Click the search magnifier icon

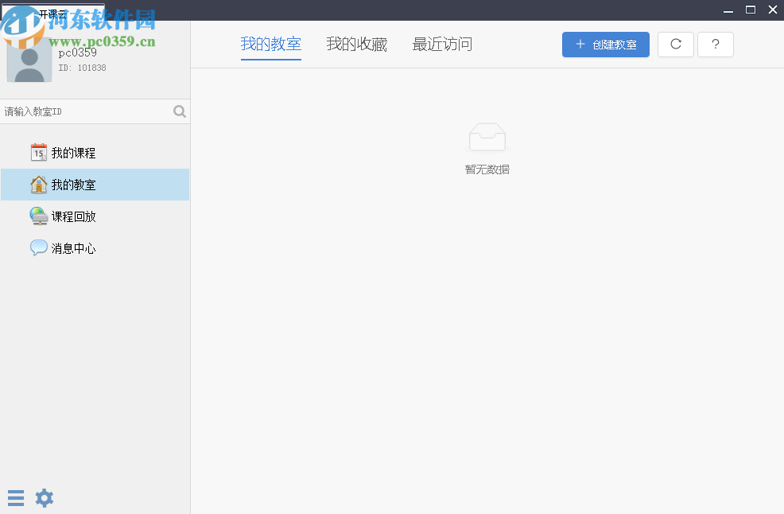[x=179, y=111]
